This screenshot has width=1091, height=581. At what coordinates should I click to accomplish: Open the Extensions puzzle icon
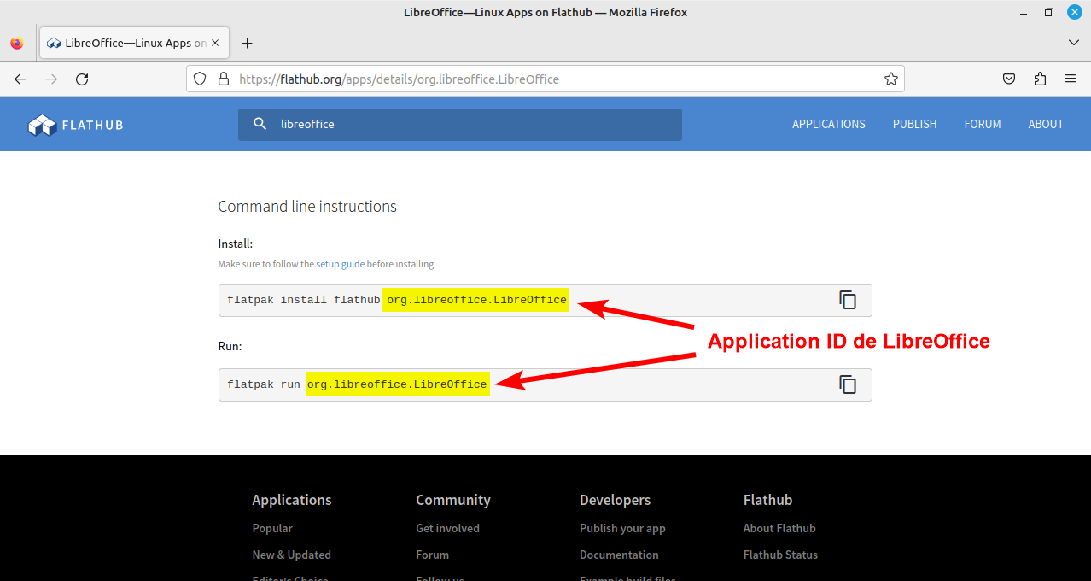(x=1040, y=79)
